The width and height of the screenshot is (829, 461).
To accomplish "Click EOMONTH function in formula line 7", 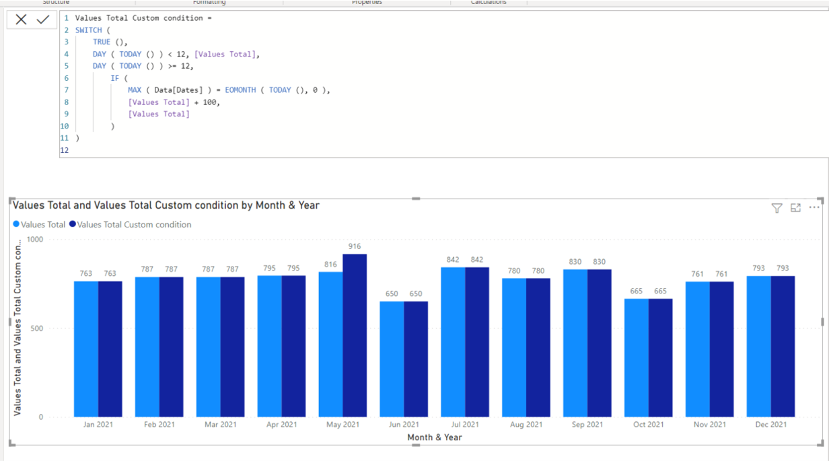I will tap(240, 90).
